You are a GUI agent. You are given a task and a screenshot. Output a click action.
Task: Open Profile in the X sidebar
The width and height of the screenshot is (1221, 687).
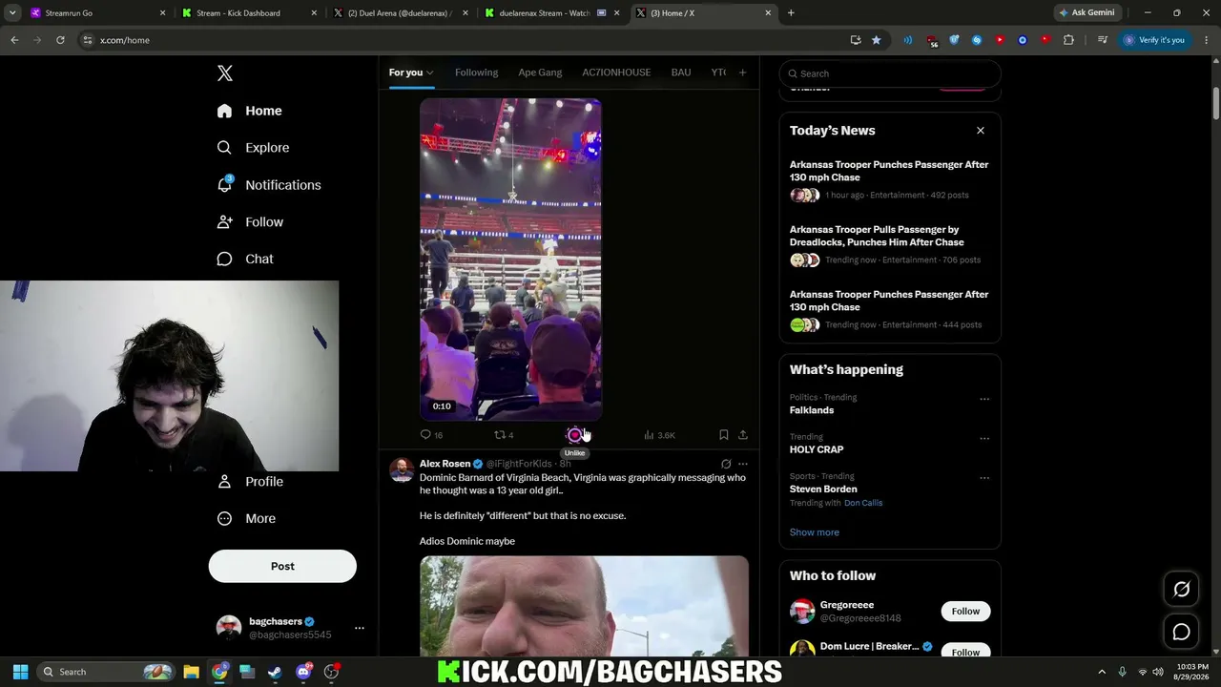click(x=250, y=482)
